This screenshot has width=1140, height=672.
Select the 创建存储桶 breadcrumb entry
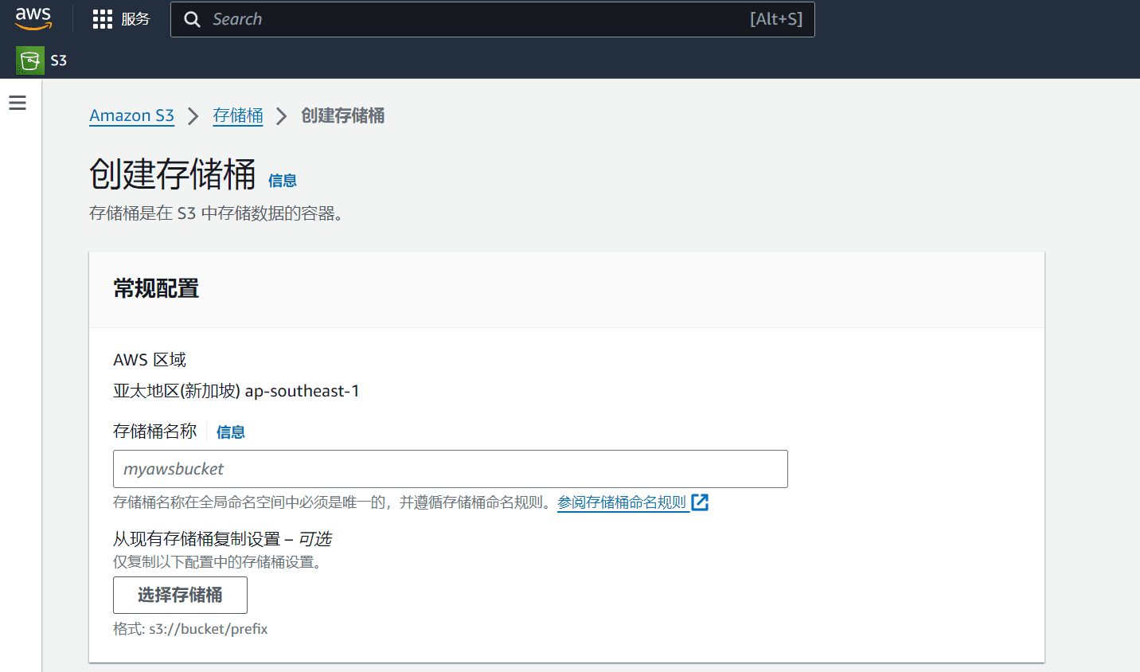click(343, 115)
